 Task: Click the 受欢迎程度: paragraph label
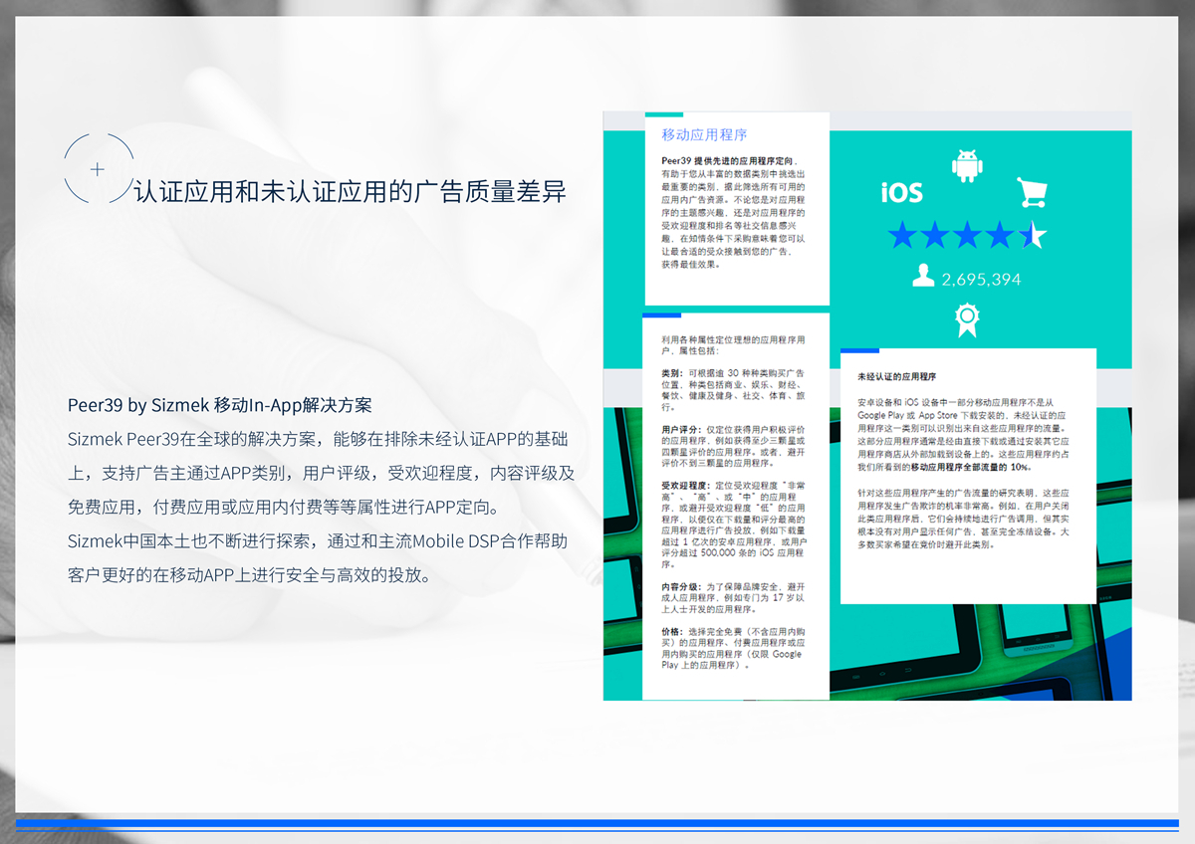point(685,484)
